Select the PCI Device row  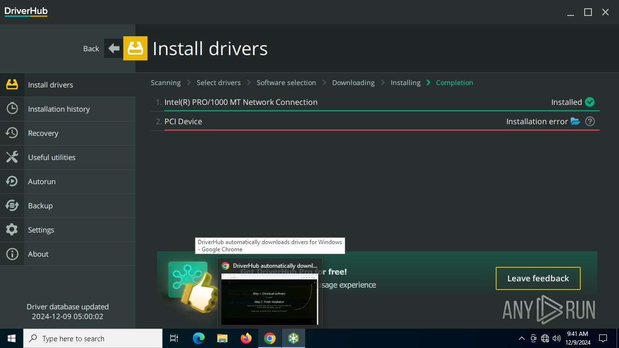click(375, 121)
